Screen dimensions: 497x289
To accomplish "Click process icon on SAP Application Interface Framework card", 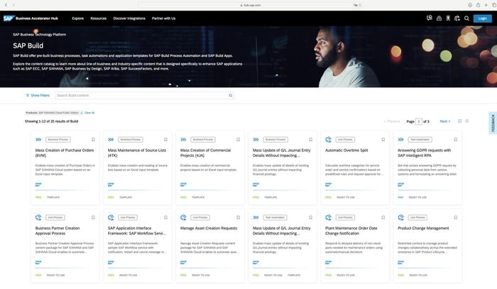I will tap(111, 217).
